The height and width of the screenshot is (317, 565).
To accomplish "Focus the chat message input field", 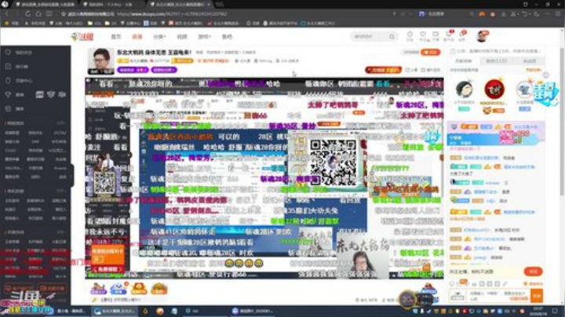I will (x=498, y=296).
